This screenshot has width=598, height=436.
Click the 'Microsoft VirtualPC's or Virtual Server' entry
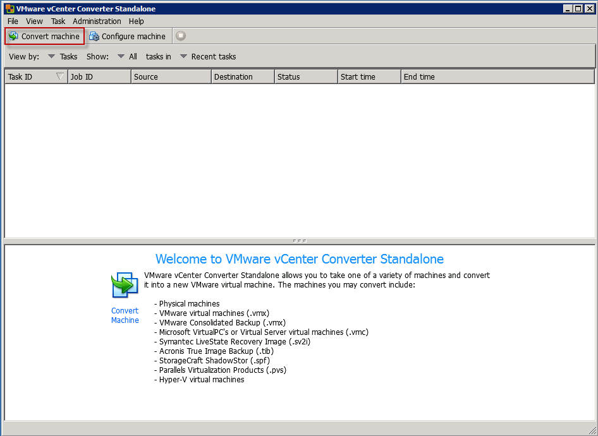coord(264,332)
